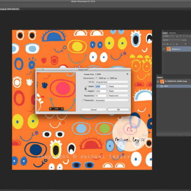The width and height of the screenshot is (191, 191).
Task: Click the Image Size preview image
Action: pyautogui.click(x=56, y=92)
